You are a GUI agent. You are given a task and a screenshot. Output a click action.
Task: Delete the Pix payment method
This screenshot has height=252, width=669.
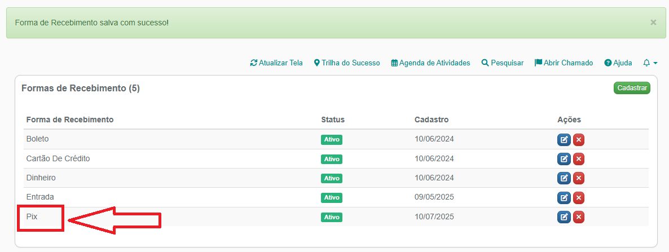click(x=578, y=217)
